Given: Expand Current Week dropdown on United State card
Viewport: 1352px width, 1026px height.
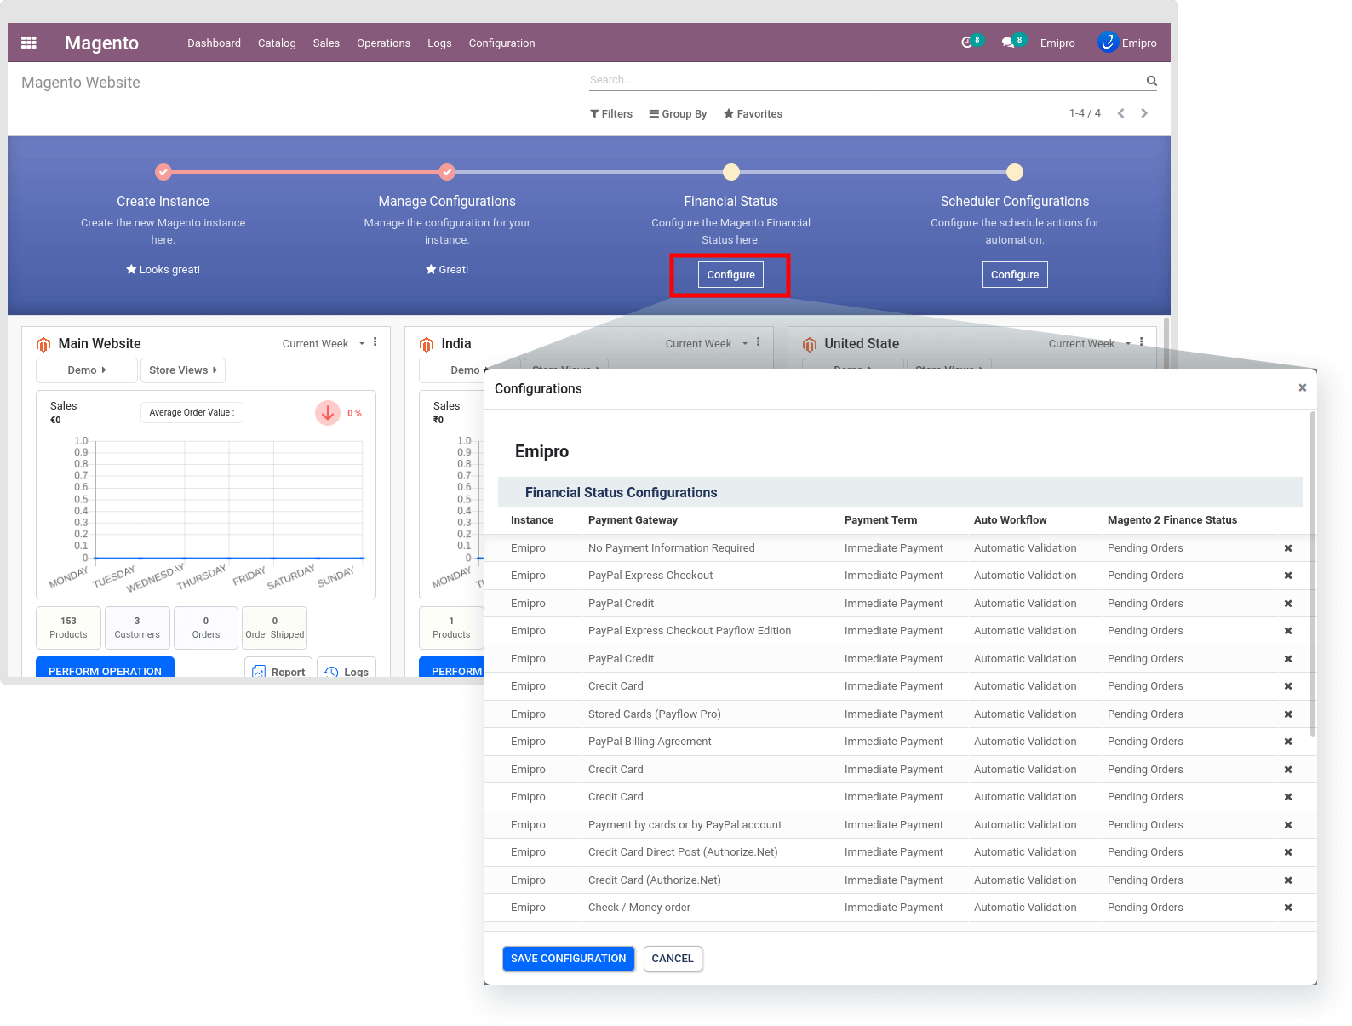Looking at the screenshot, I should click(1090, 344).
